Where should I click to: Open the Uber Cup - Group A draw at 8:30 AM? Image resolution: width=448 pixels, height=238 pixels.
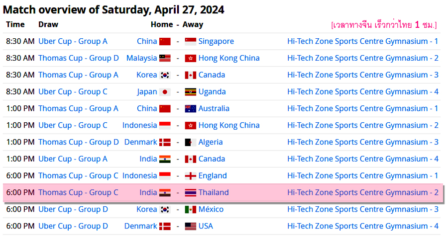pos(73,41)
